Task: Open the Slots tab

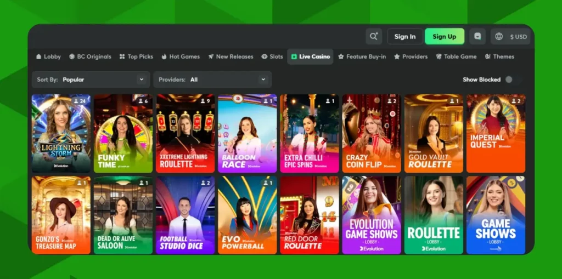Action: [x=272, y=56]
